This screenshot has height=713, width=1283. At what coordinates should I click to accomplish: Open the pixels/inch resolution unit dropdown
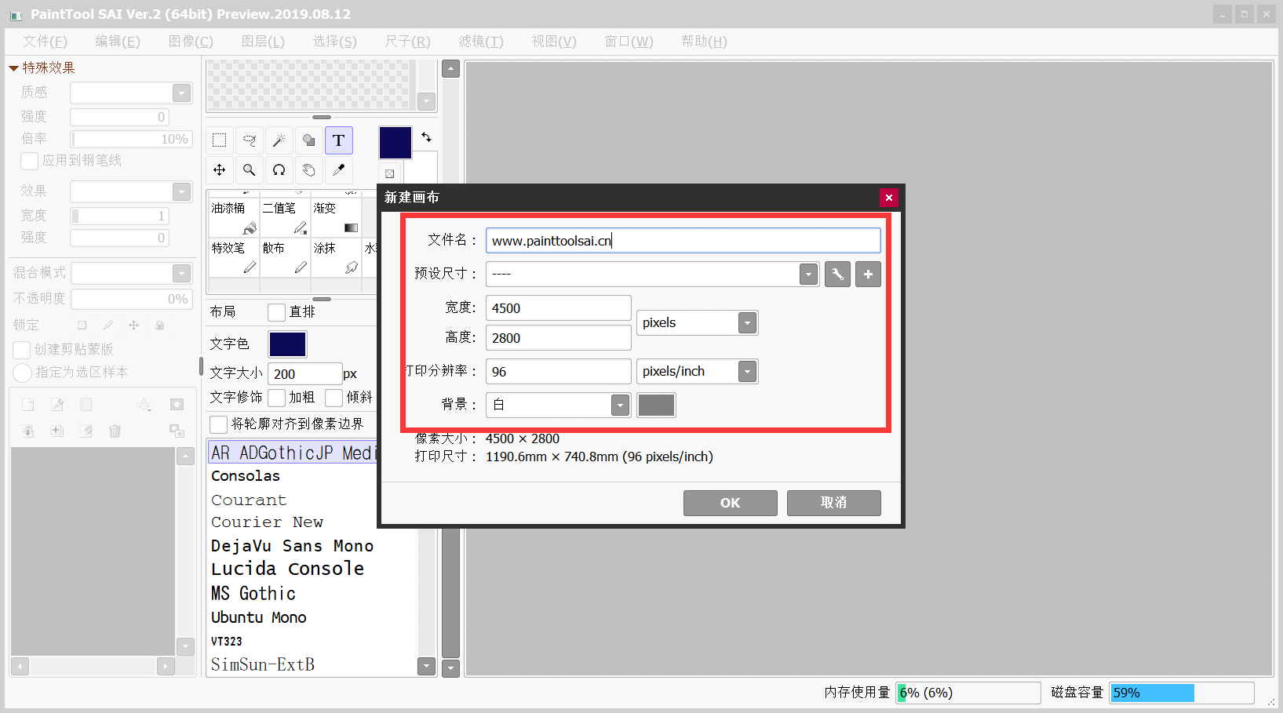click(747, 371)
